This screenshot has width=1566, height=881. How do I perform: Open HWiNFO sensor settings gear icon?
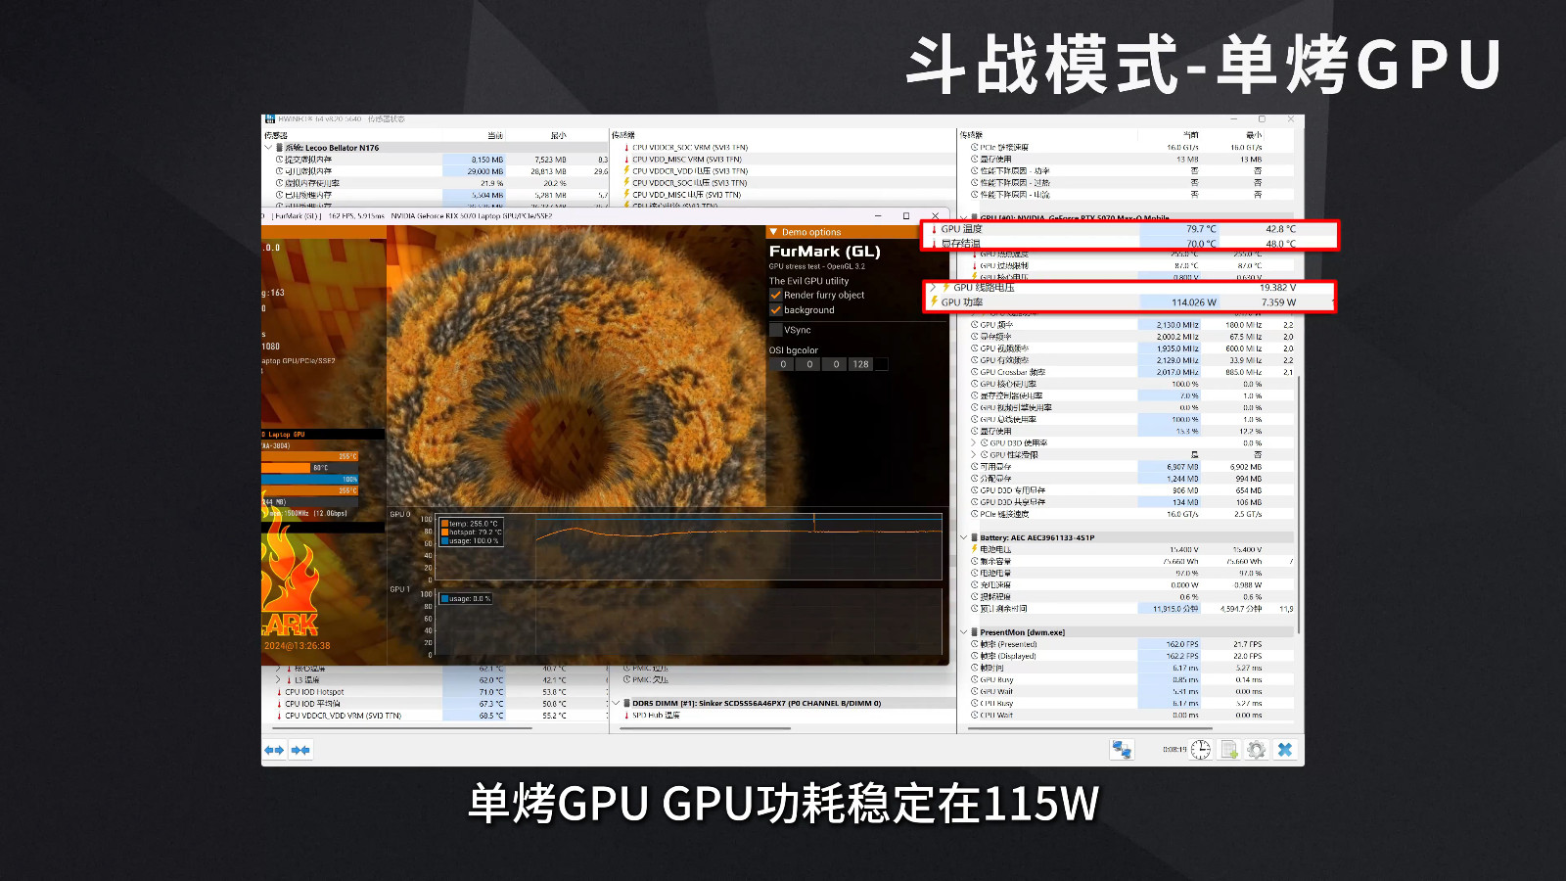[1257, 750]
